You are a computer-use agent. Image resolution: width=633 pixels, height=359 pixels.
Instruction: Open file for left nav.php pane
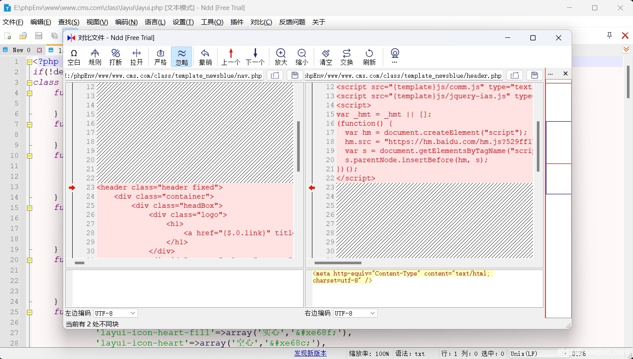275,75
